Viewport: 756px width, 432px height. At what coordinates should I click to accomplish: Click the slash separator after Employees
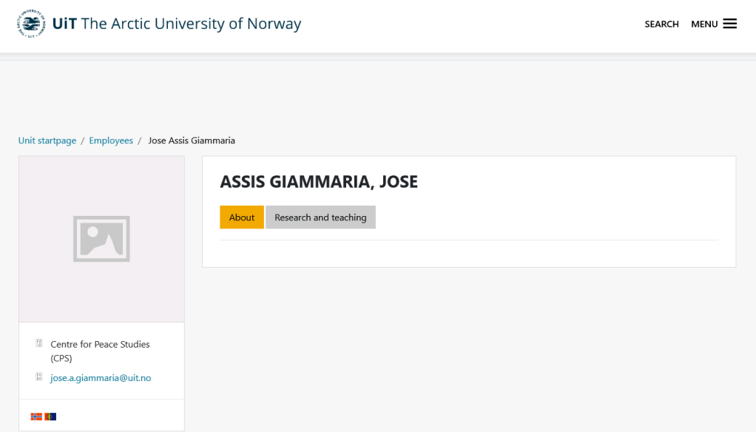click(x=139, y=141)
